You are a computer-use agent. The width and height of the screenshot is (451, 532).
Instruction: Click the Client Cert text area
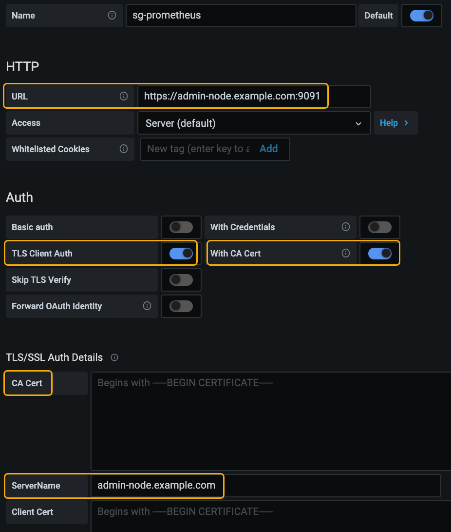click(x=270, y=517)
